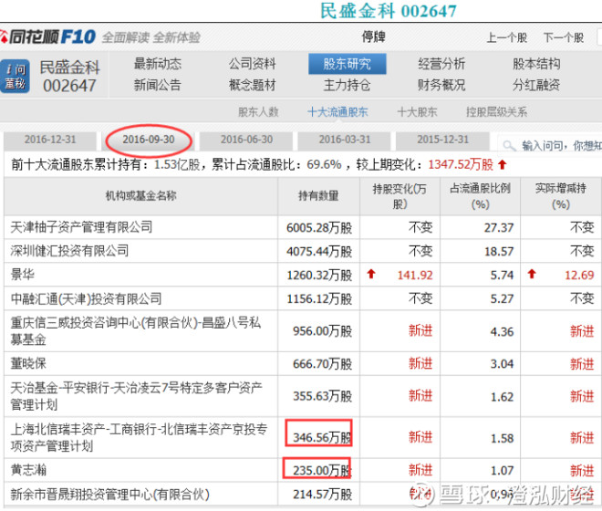This screenshot has height=511, width=602.
Task: Click the 持股变化(万股) column header
Action: pyautogui.click(x=400, y=196)
